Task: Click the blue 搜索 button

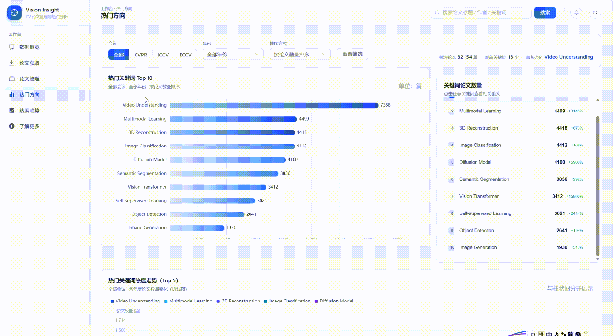Action: 545,12
